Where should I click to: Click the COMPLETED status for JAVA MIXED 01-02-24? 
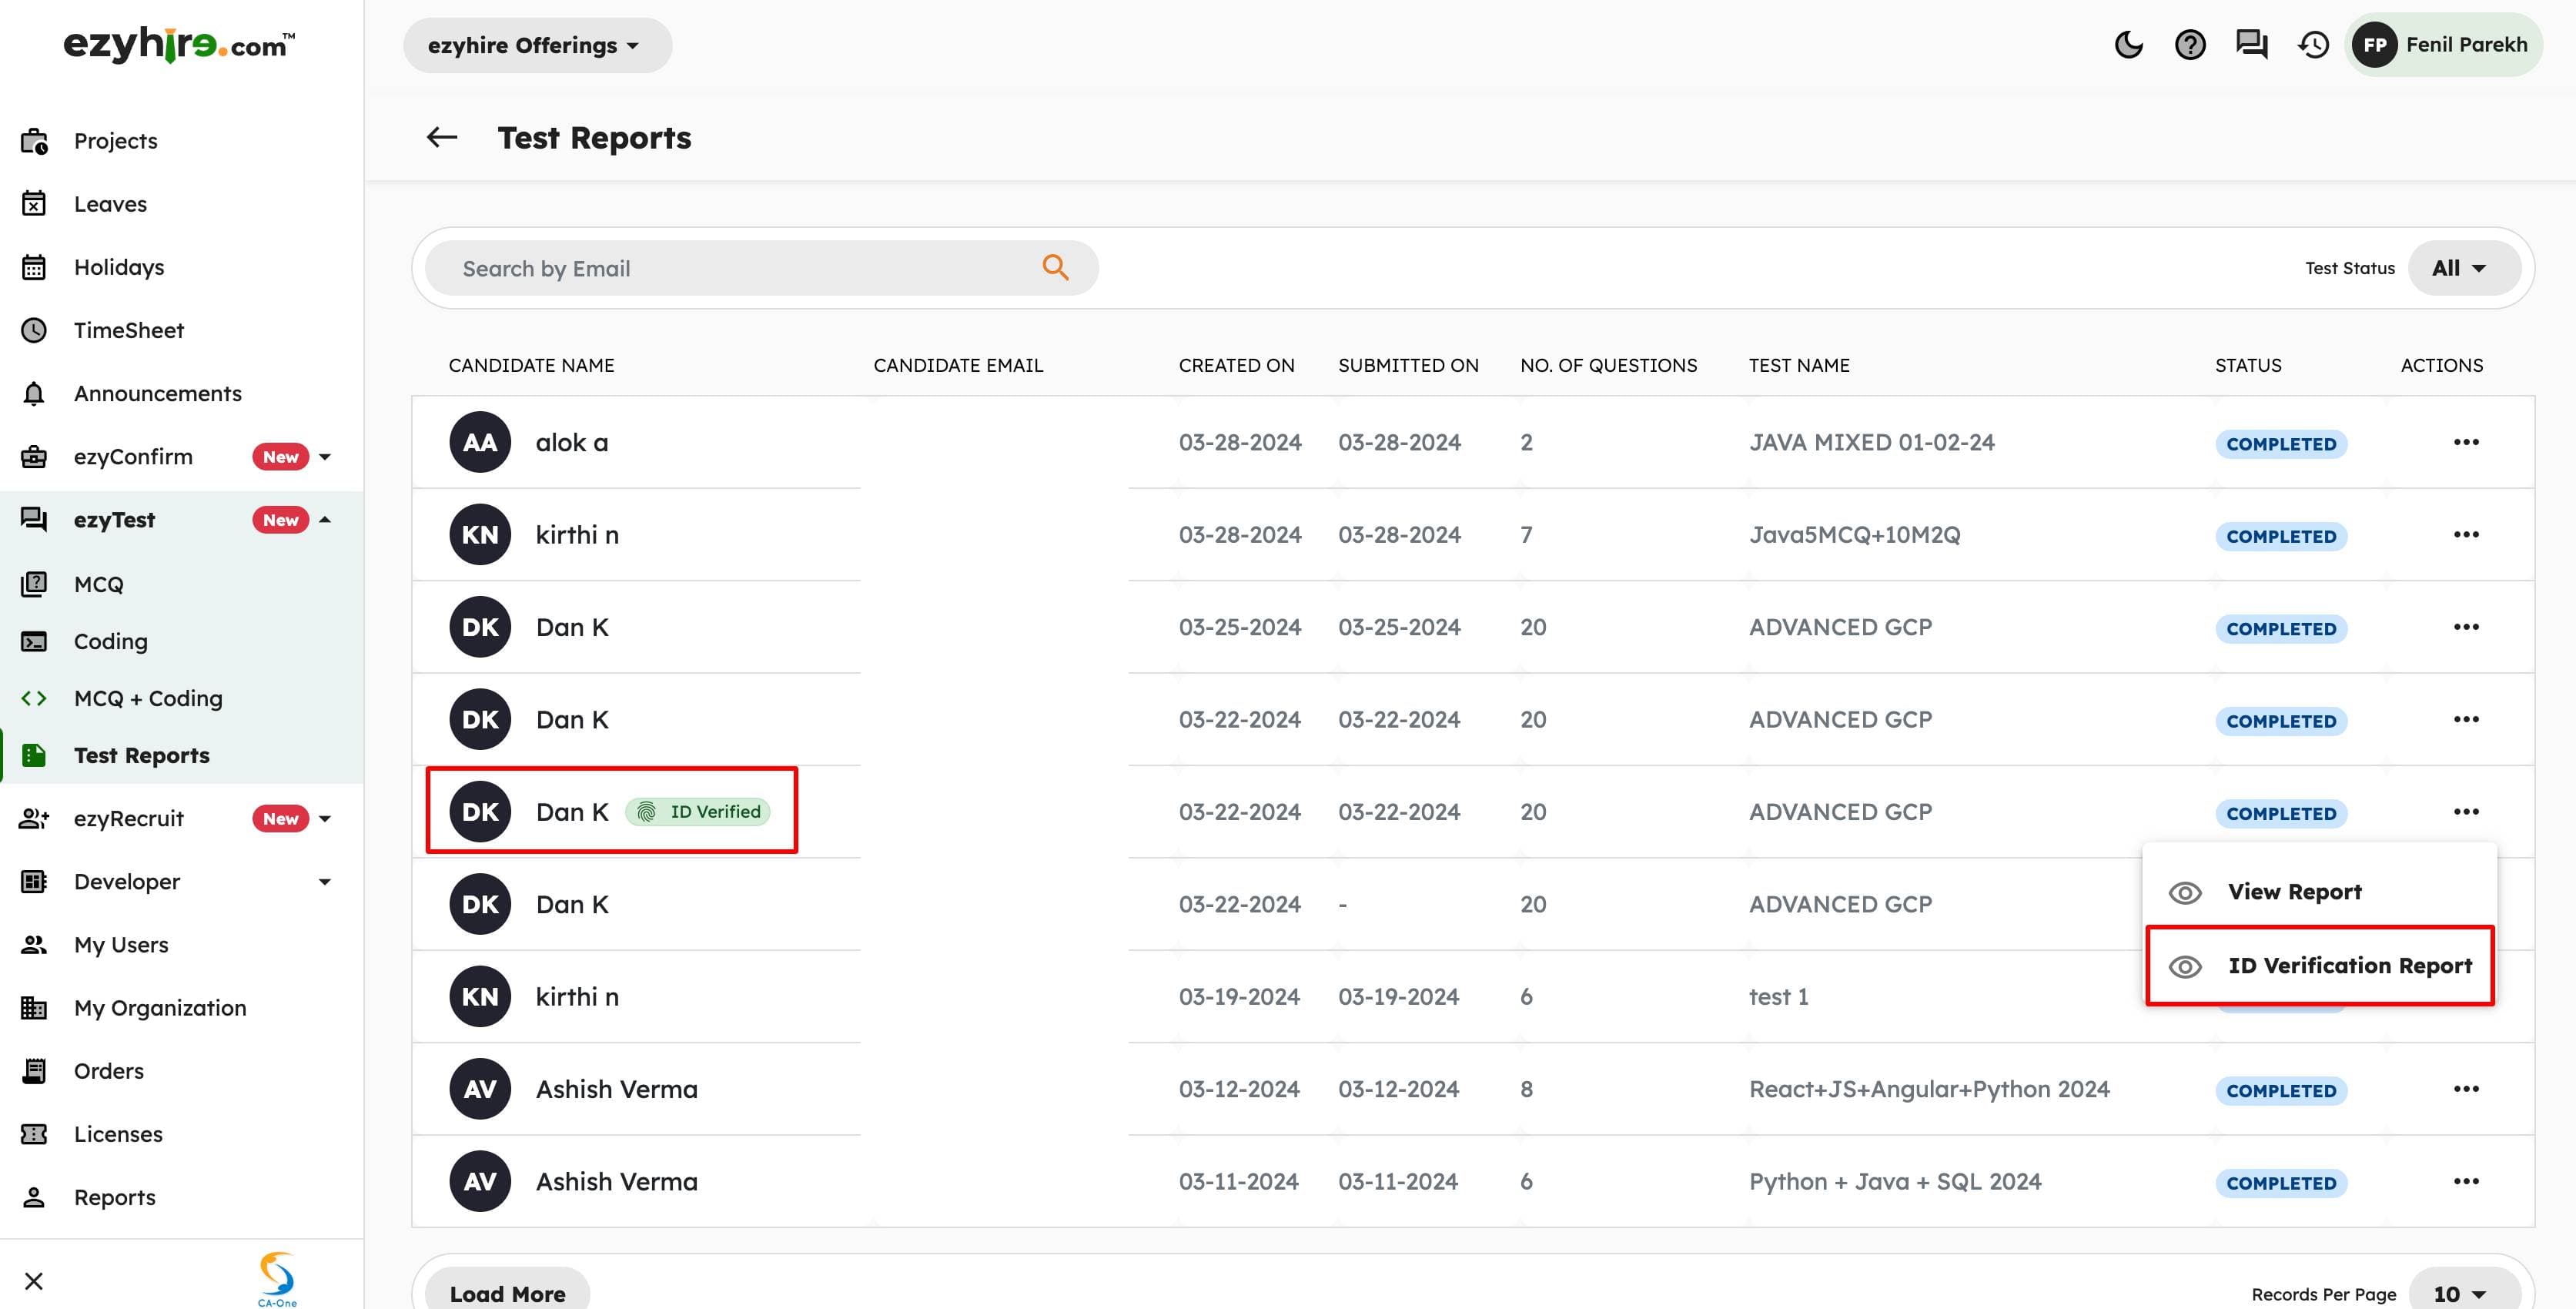tap(2281, 444)
